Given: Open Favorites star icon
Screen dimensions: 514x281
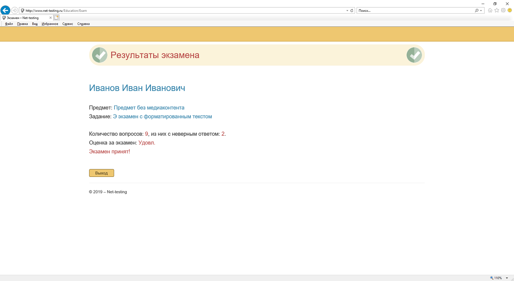Looking at the screenshot, I should [497, 10].
